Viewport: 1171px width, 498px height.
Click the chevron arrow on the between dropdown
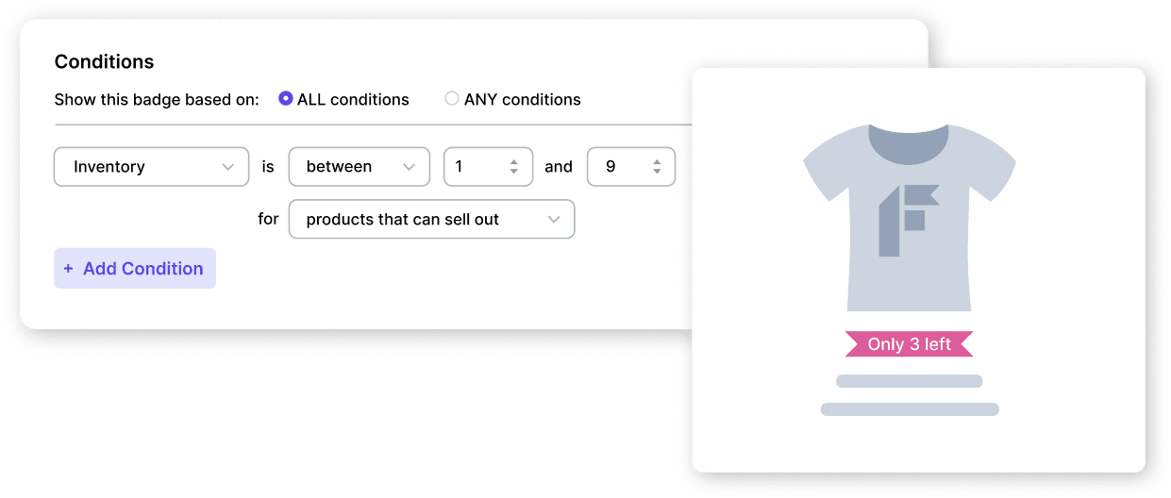click(409, 167)
